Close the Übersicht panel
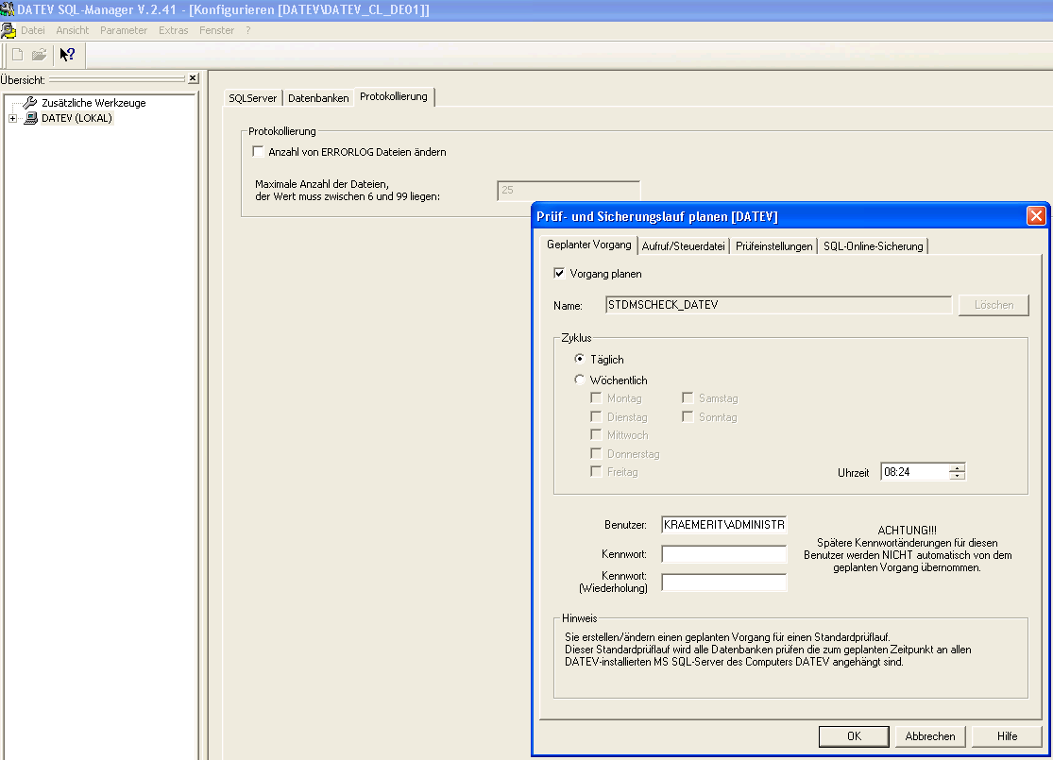Viewport: 1053px width, 760px height. [193, 79]
